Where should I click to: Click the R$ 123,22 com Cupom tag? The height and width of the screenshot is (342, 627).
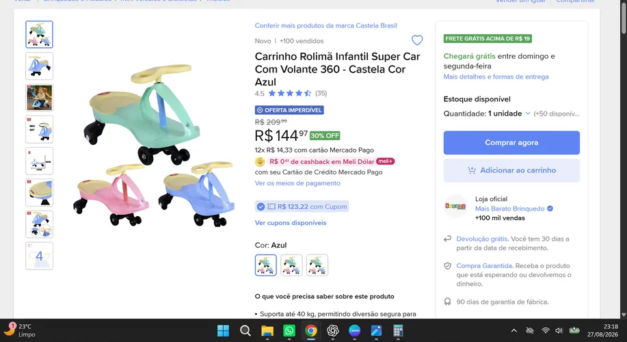pos(302,207)
